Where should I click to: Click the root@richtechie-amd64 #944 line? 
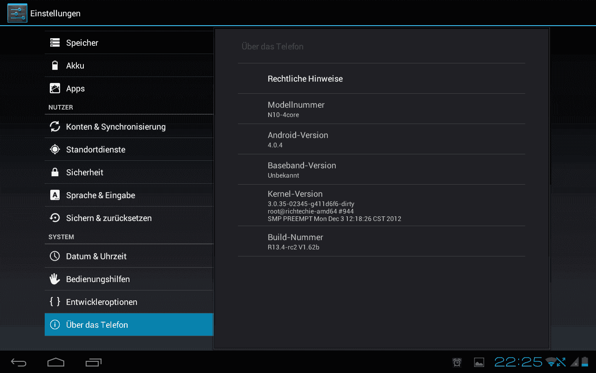tap(311, 211)
